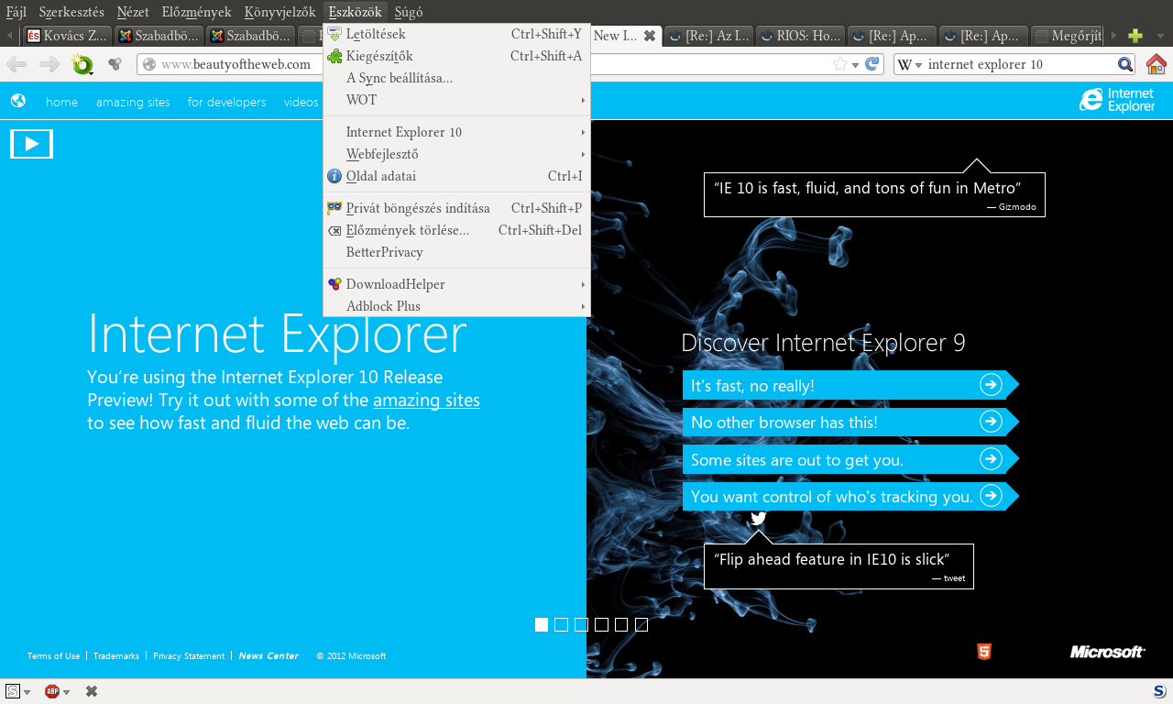Open the address bar history dropdown arrow
Viewport: 1173px width, 704px height.
click(x=855, y=65)
